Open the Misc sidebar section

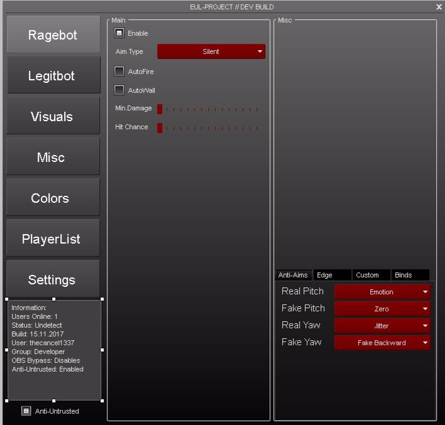(x=53, y=157)
